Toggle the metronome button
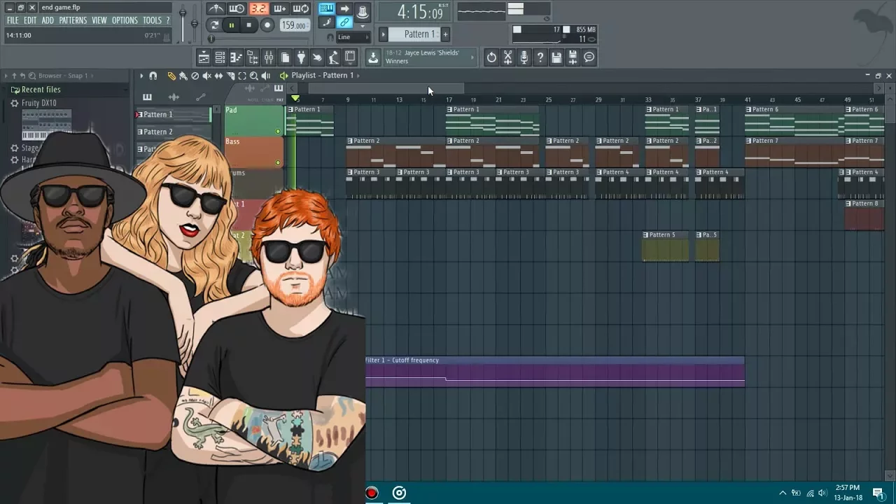This screenshot has width=896, height=504. [216, 9]
